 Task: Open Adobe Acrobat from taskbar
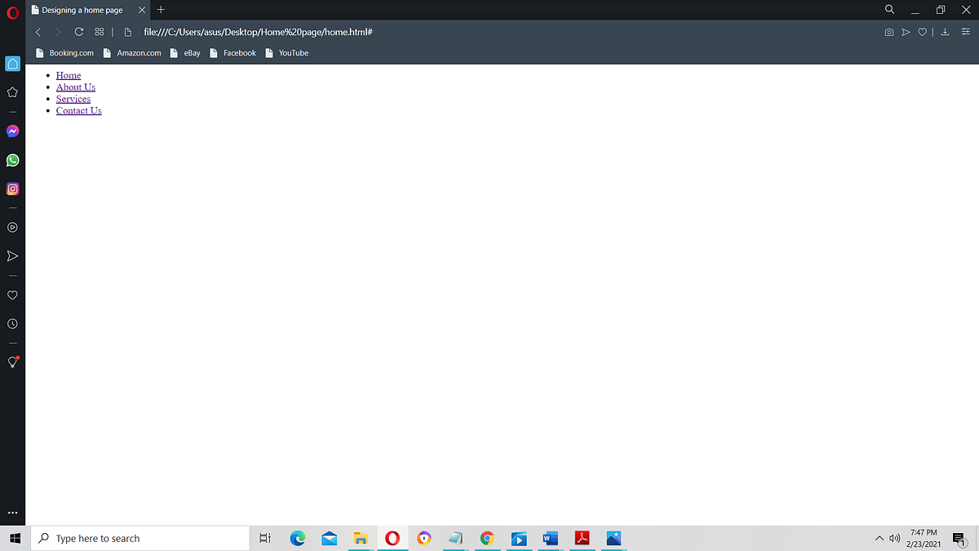pyautogui.click(x=582, y=538)
